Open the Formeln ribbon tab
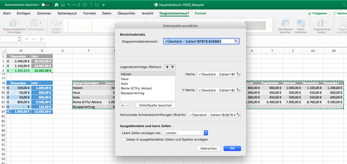 click(x=90, y=13)
